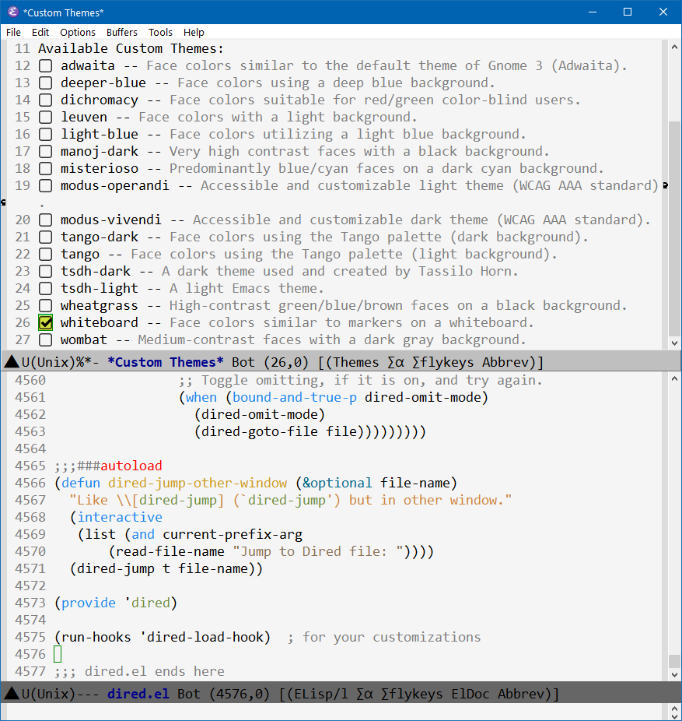Tick the wheatgrass theme checkbox

(x=45, y=306)
